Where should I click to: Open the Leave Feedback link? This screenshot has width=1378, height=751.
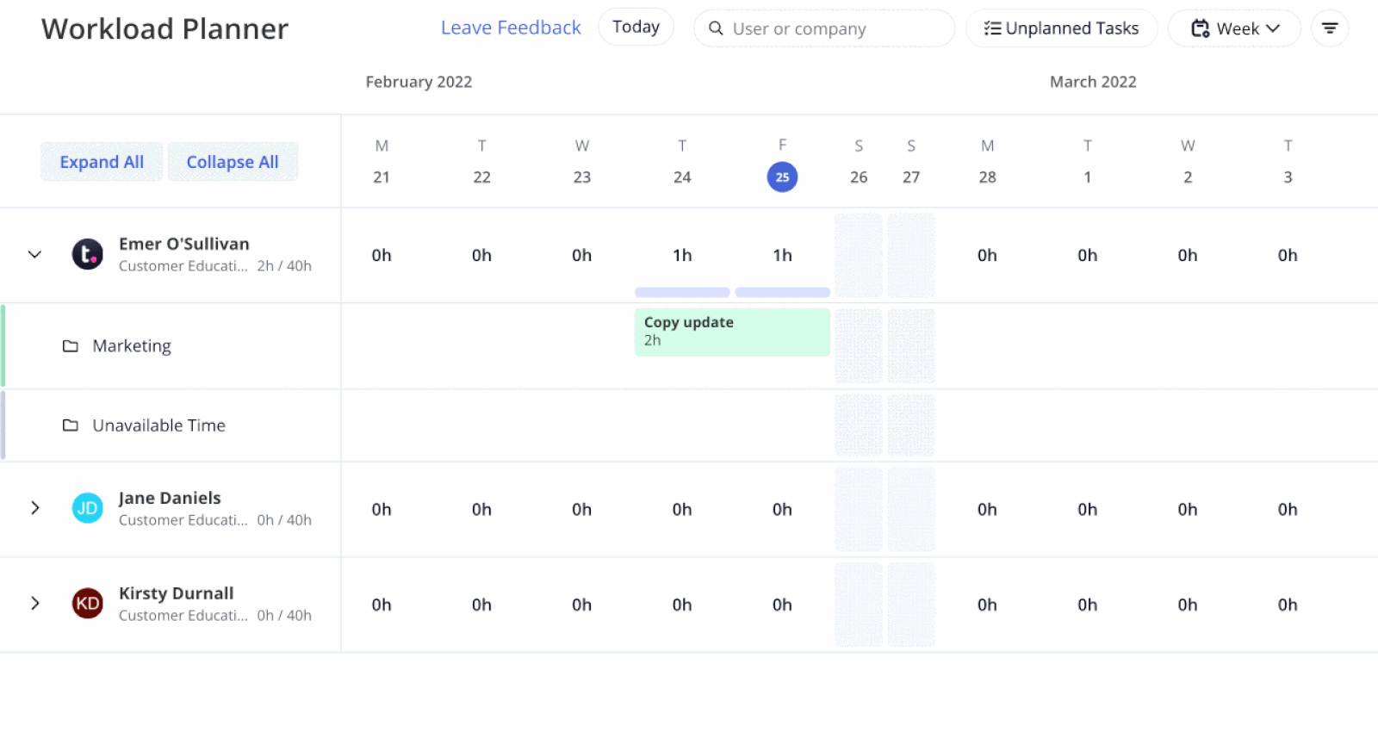click(x=511, y=28)
